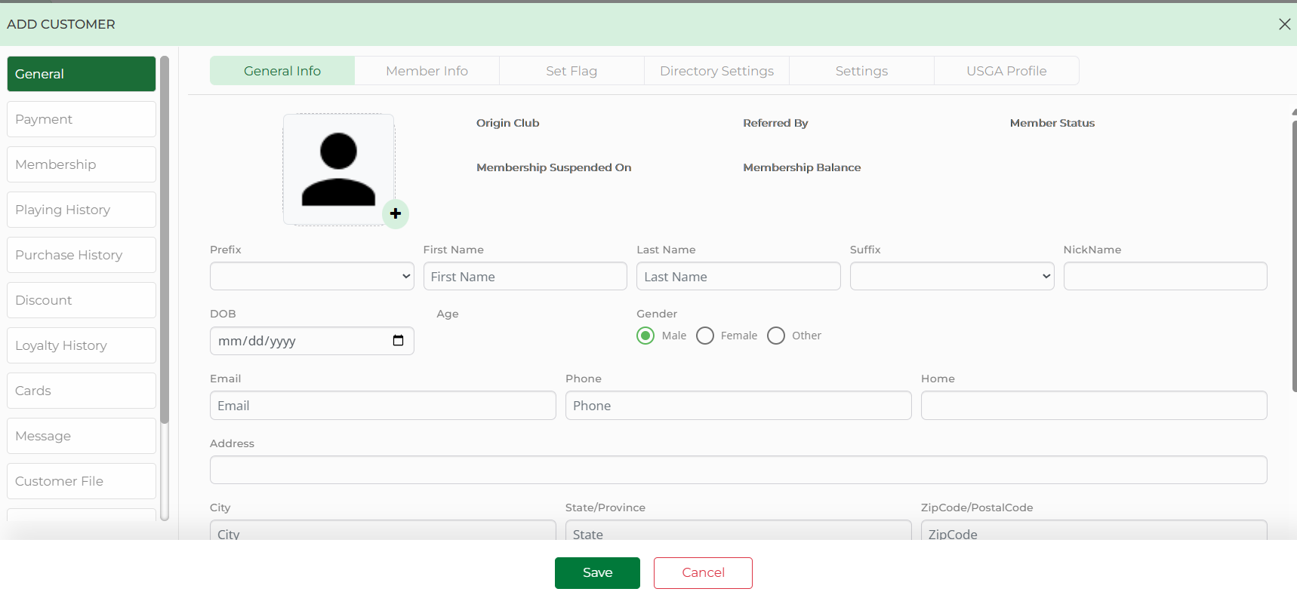Open Purchase History in sidebar
1297x601 pixels.
point(82,255)
